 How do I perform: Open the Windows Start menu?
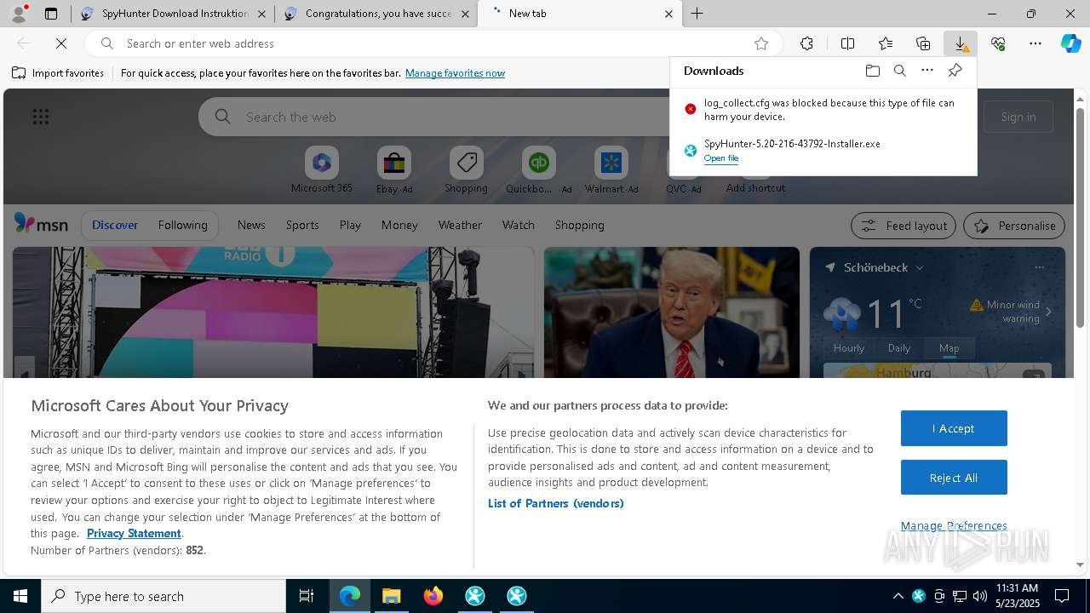pos(20,596)
